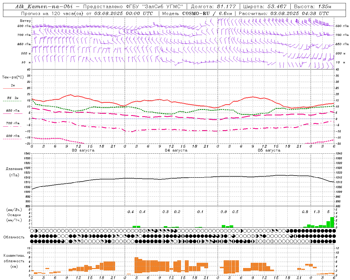The image size is (350, 280).
Task: Click the Облачность panel label
Action: coord(14,237)
